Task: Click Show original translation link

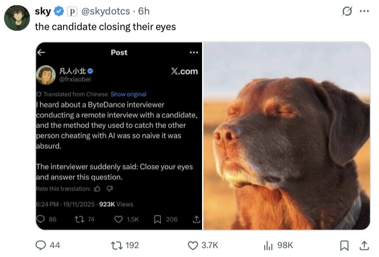Action: (x=128, y=94)
